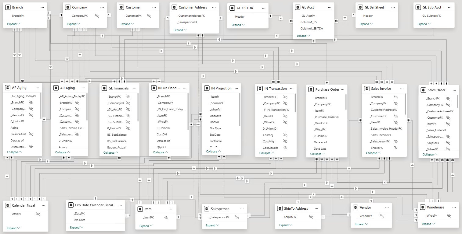This screenshot has height=234, width=462.
Task: Click the Warehouse table icon
Action: 423,207
